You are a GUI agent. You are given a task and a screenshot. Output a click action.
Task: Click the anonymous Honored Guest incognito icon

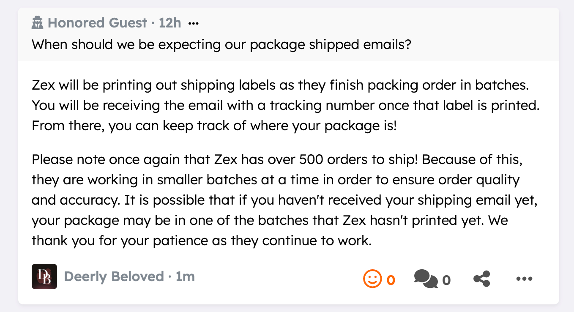tap(38, 23)
